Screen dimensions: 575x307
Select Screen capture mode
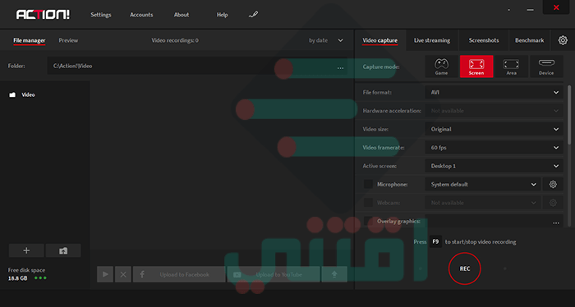point(476,66)
